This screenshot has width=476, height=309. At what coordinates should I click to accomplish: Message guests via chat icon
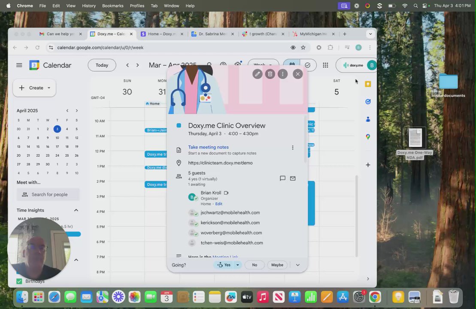[x=282, y=178]
